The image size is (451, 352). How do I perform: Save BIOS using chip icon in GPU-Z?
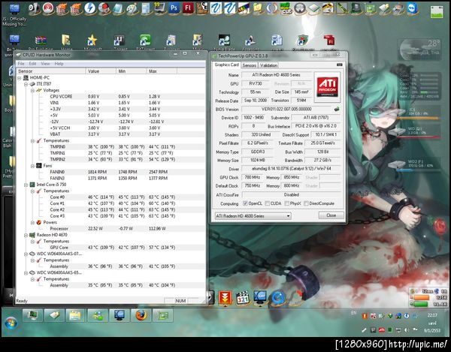[x=337, y=109]
